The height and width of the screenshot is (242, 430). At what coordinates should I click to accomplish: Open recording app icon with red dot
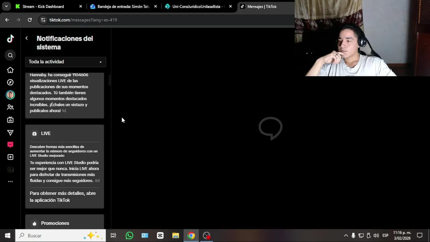tap(207, 236)
